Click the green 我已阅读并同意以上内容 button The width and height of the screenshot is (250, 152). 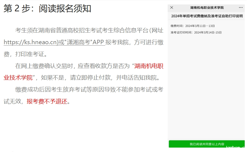tap(207, 144)
